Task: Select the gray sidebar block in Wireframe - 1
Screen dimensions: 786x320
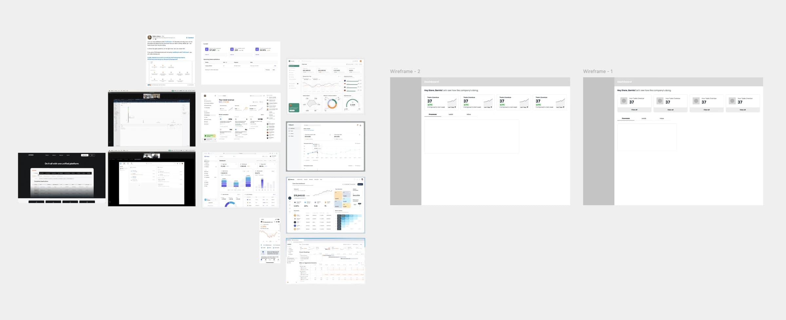Action: click(x=599, y=141)
